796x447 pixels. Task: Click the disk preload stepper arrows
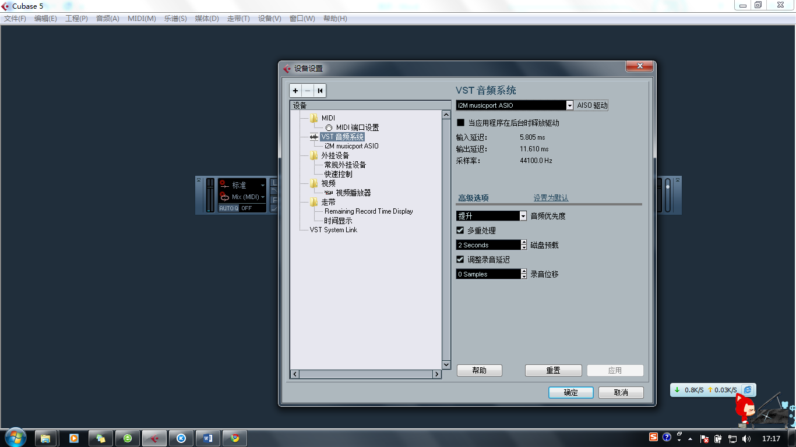pyautogui.click(x=524, y=245)
